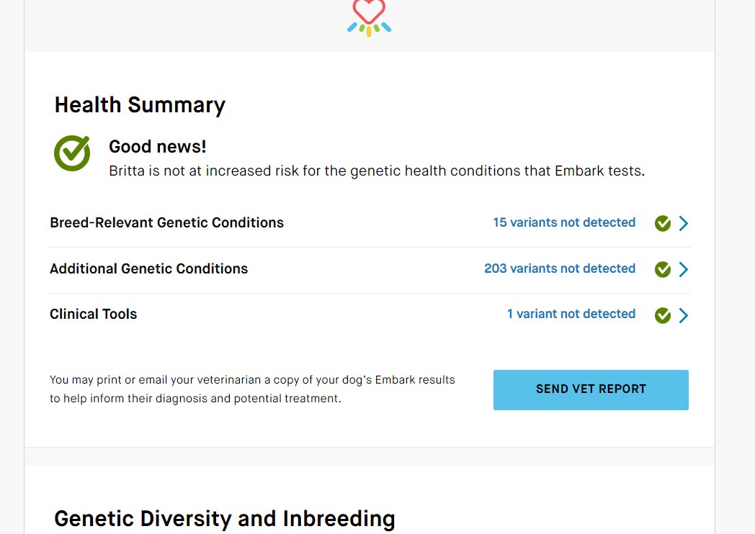Expand Clinical Tools chevron arrow

[683, 315]
